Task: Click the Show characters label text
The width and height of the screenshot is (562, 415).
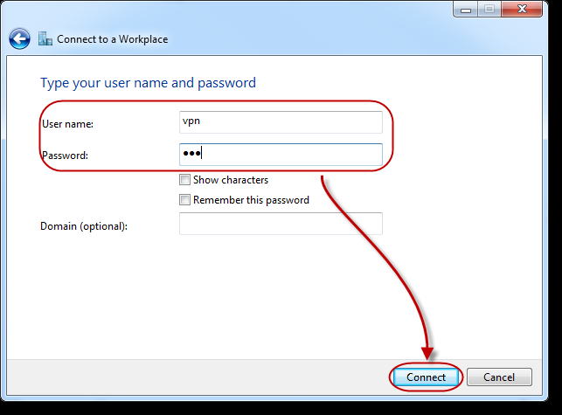Action: 231,180
